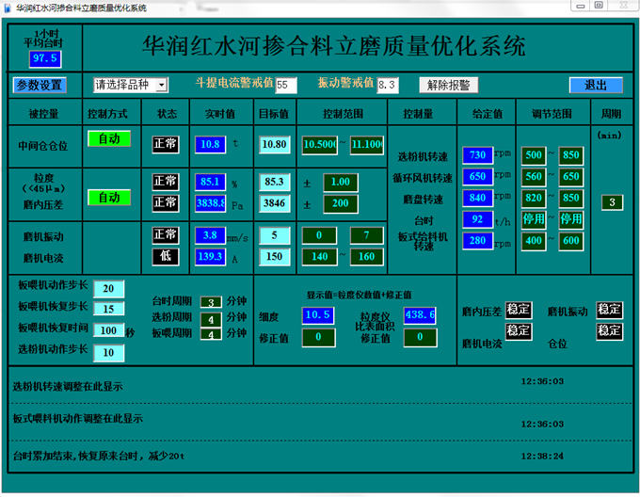Maximize the mill optimization window

point(599,6)
